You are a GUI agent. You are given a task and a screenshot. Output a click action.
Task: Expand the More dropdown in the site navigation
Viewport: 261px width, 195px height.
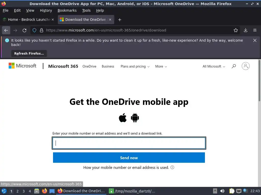[161, 66]
